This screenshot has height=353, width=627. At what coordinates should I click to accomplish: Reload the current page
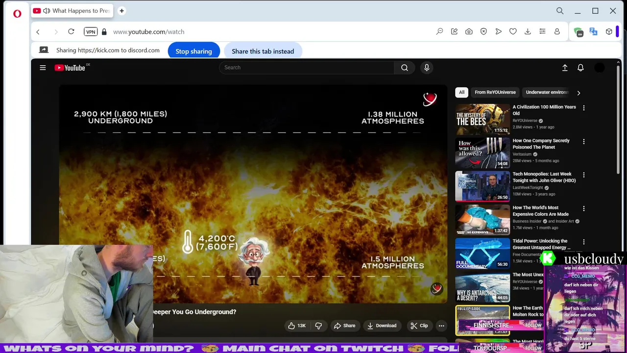71,31
